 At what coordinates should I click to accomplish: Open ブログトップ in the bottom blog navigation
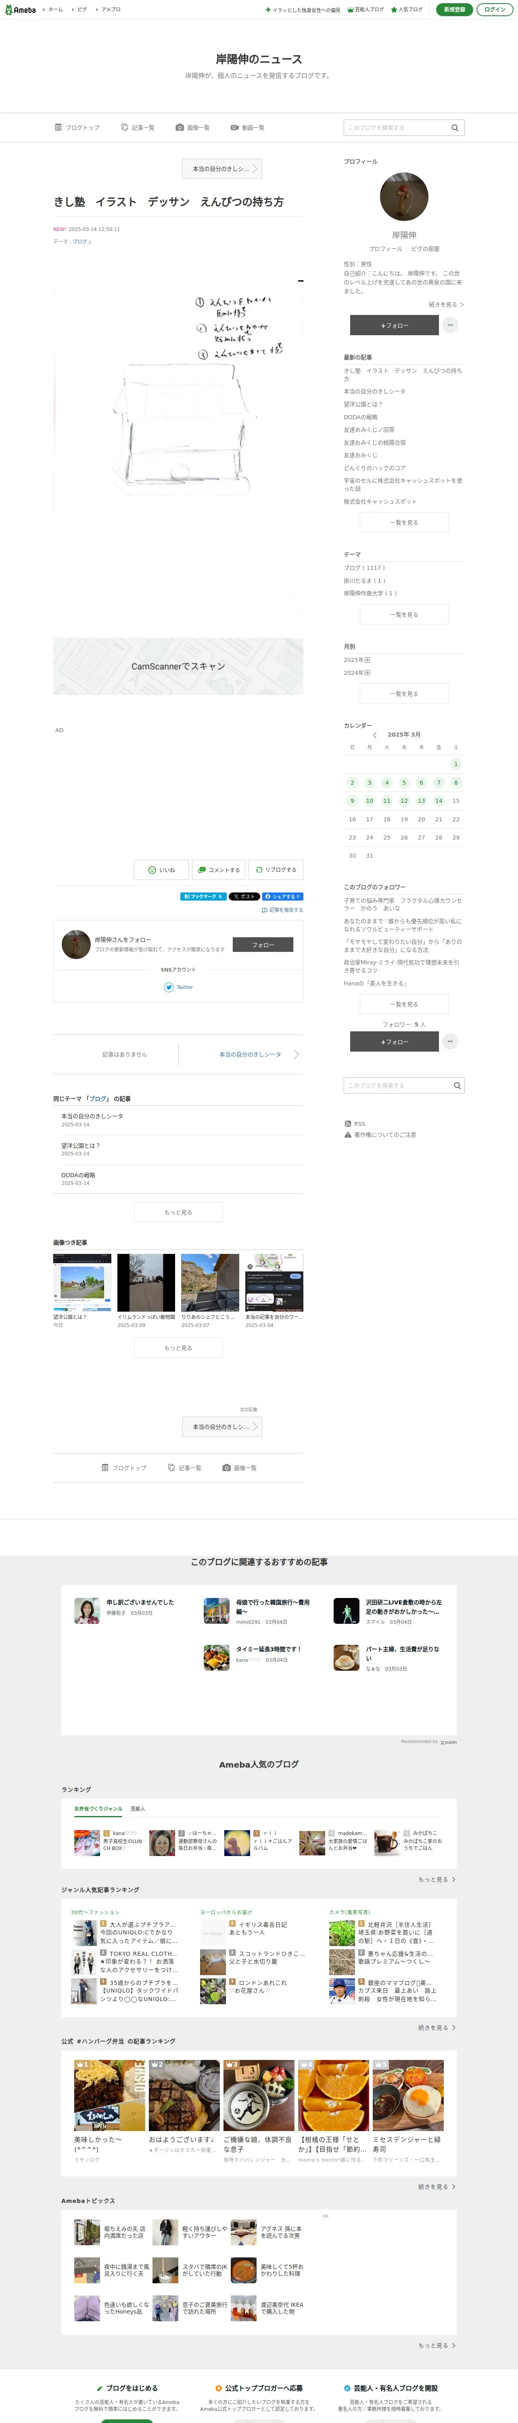coord(124,1468)
